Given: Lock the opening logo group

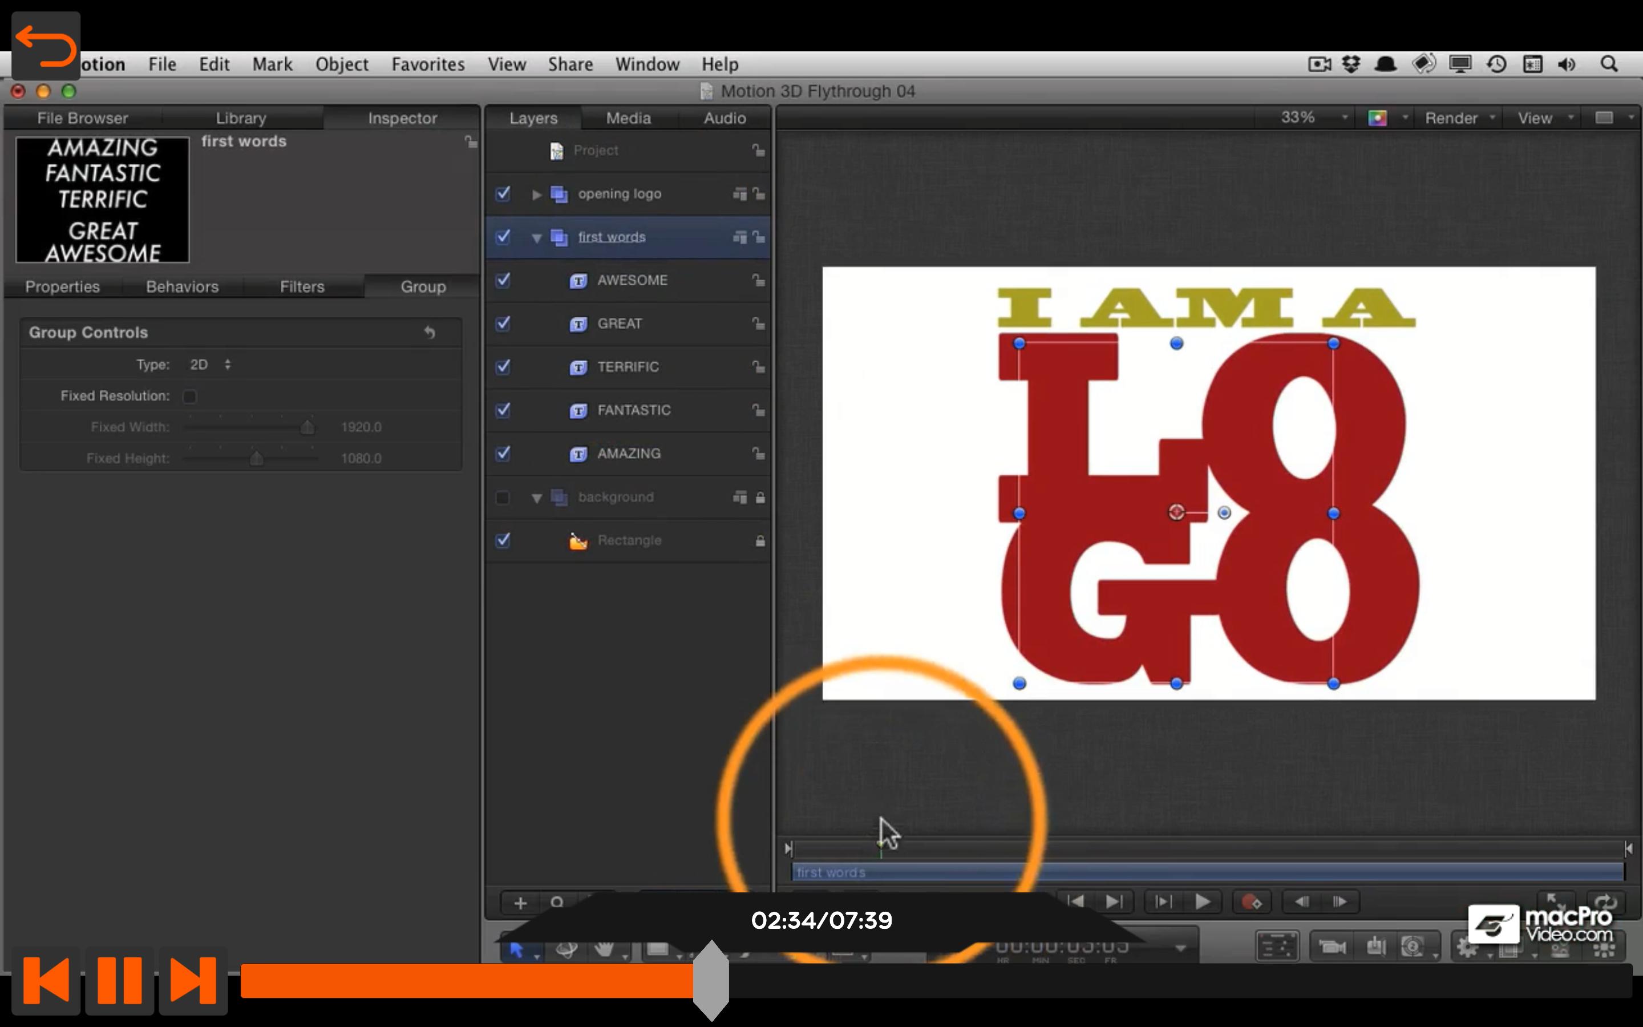Looking at the screenshot, I should click(758, 193).
